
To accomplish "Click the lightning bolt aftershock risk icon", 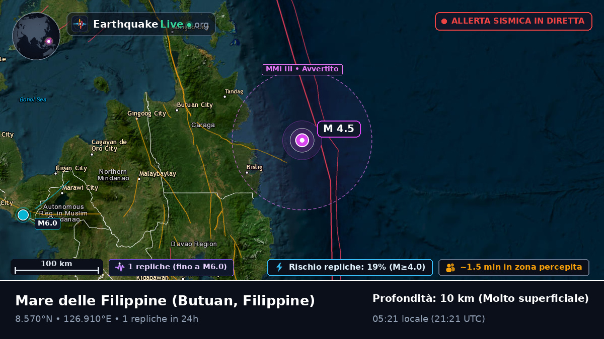I will tap(279, 267).
